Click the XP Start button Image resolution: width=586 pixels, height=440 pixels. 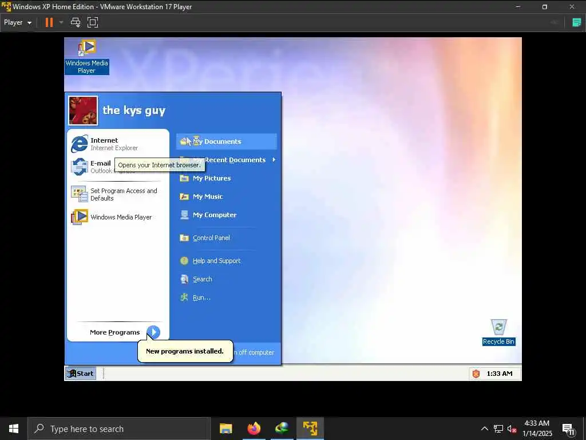(x=81, y=374)
